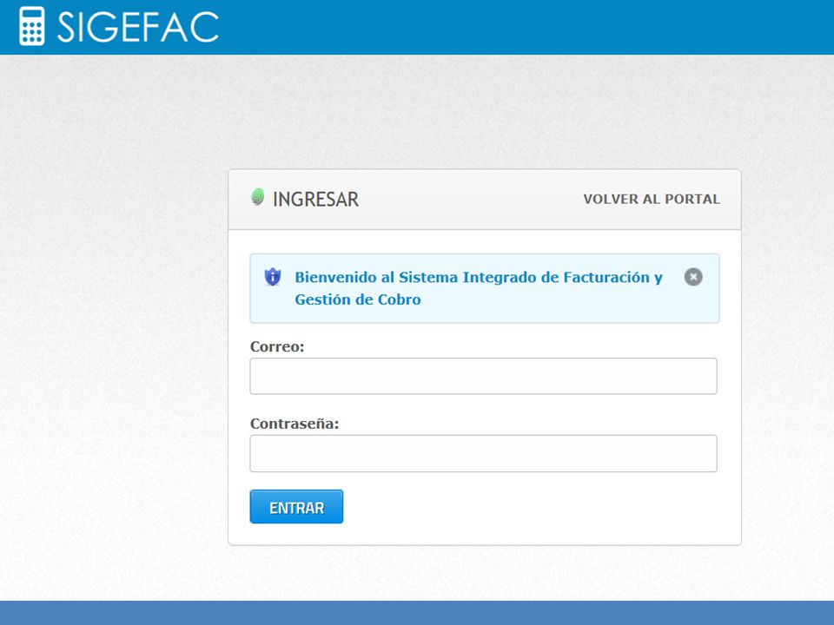Click the empty blue header area beside SIGEFAC
This screenshot has height=625, width=834.
tap(526, 27)
